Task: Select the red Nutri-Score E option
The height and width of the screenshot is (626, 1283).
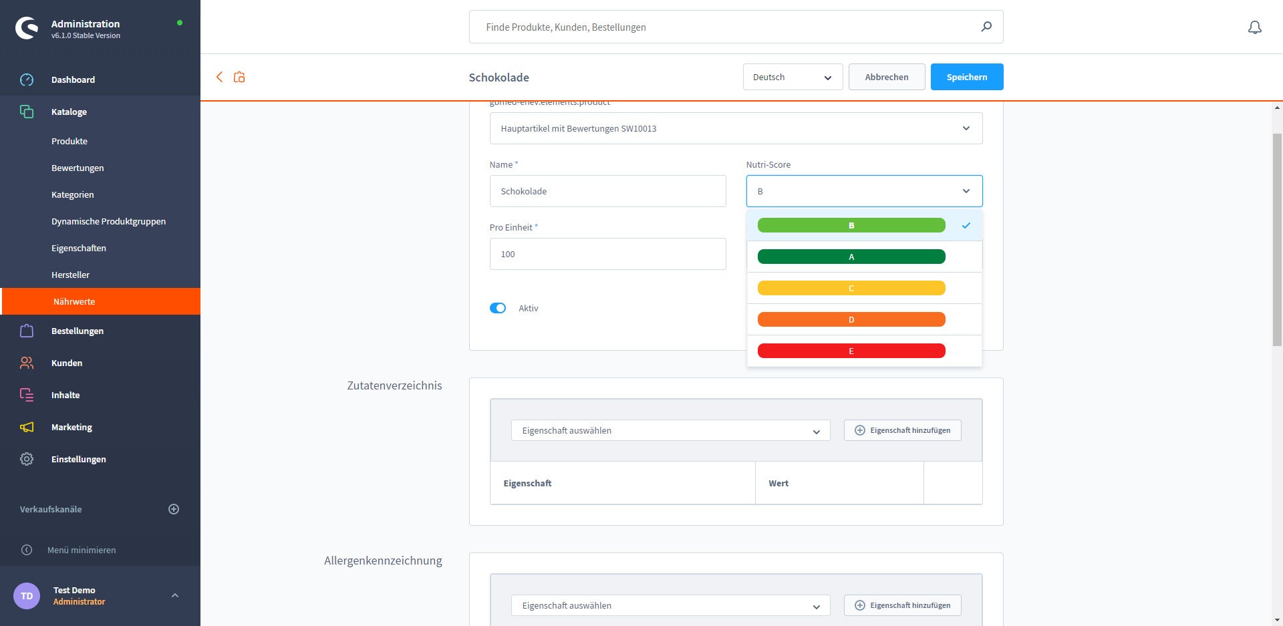Action: point(851,351)
